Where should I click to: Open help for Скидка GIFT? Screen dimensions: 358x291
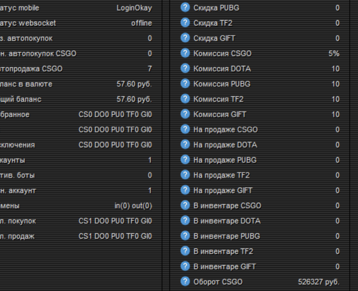tap(185, 38)
